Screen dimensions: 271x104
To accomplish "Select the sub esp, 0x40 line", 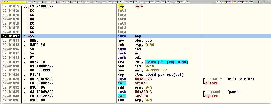I will coord(136,45).
